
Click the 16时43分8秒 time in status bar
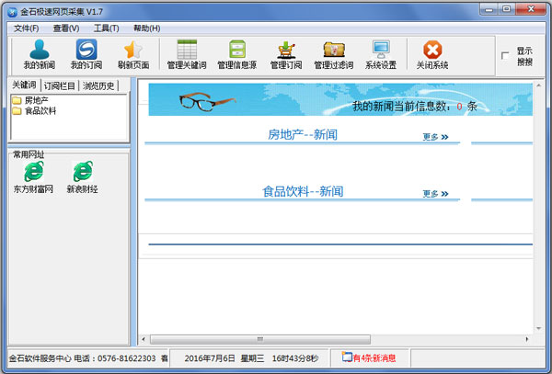295,358
